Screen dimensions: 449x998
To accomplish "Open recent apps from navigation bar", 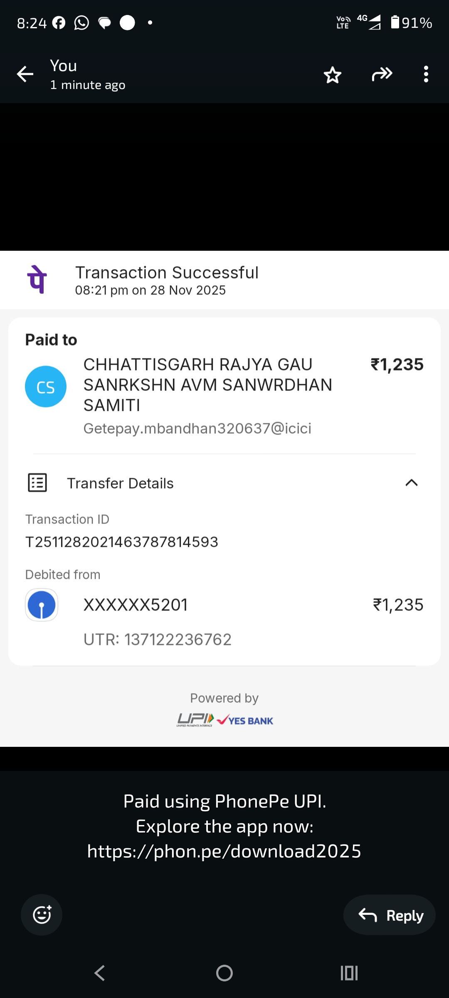I will click(x=349, y=973).
